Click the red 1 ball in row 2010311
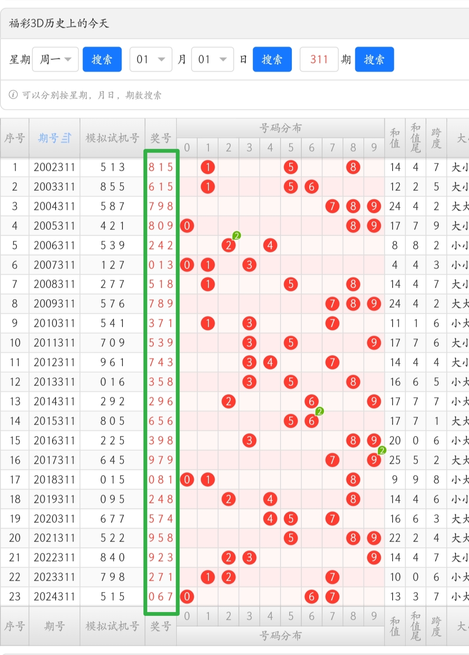 coord(208,323)
